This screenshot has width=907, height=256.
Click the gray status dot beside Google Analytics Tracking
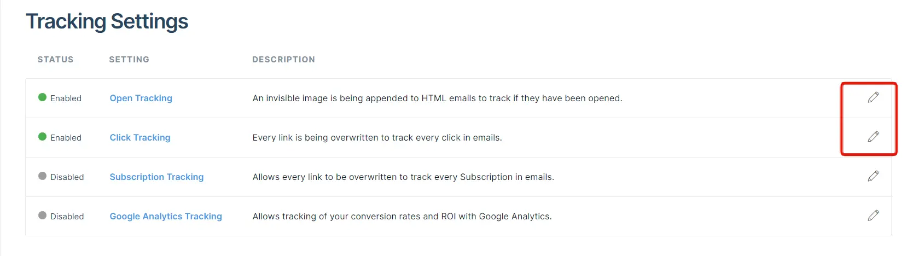42,216
